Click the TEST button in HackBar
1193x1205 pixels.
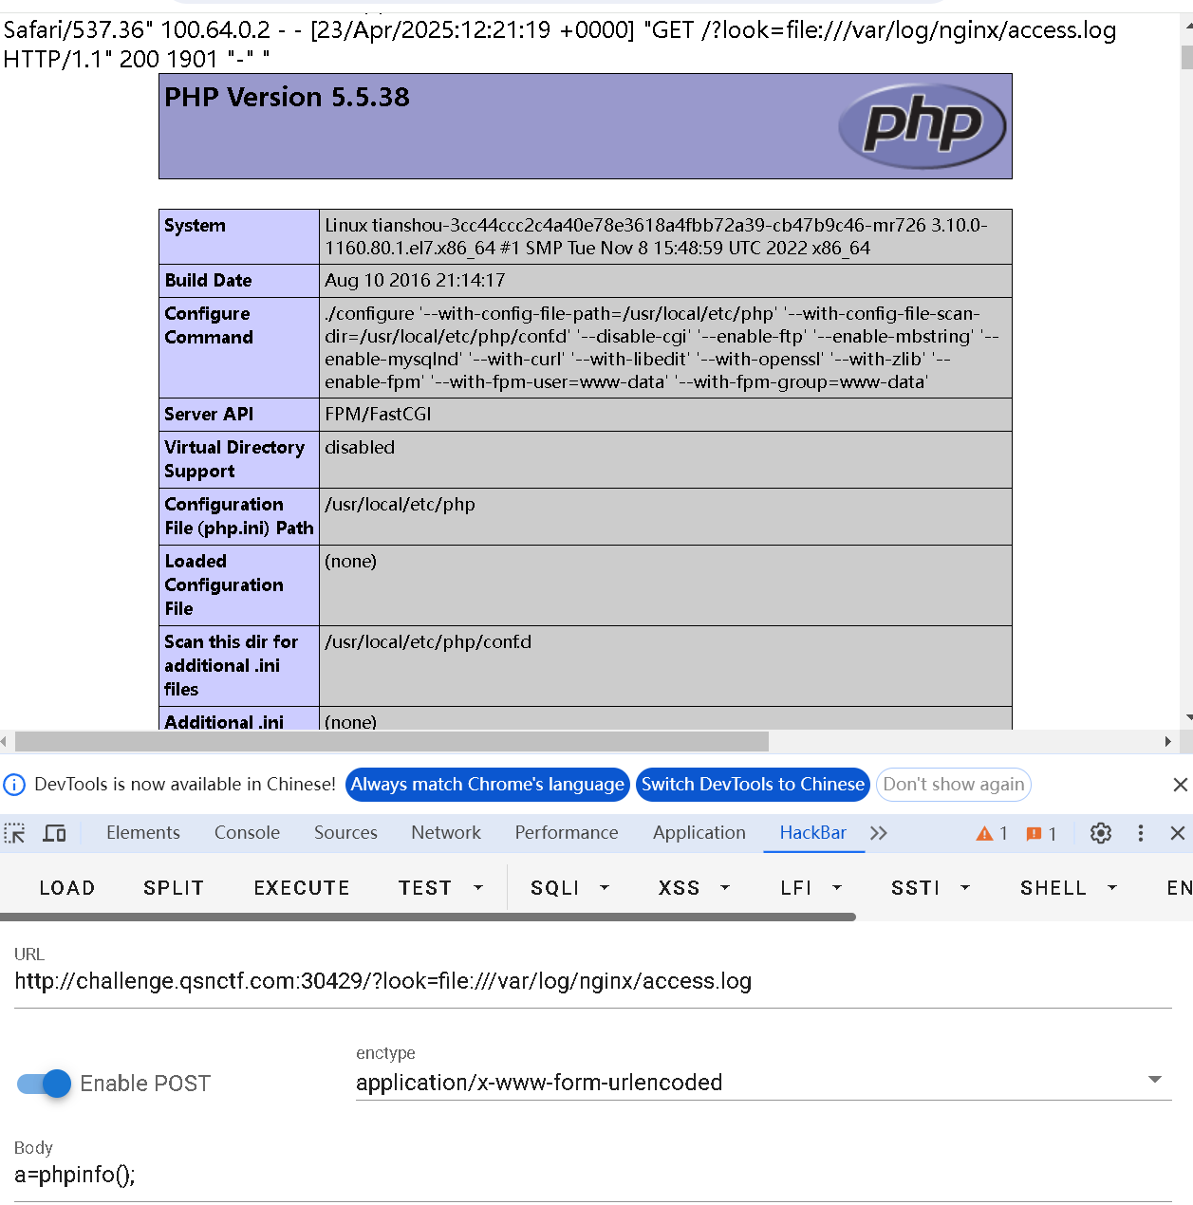pyautogui.click(x=425, y=888)
